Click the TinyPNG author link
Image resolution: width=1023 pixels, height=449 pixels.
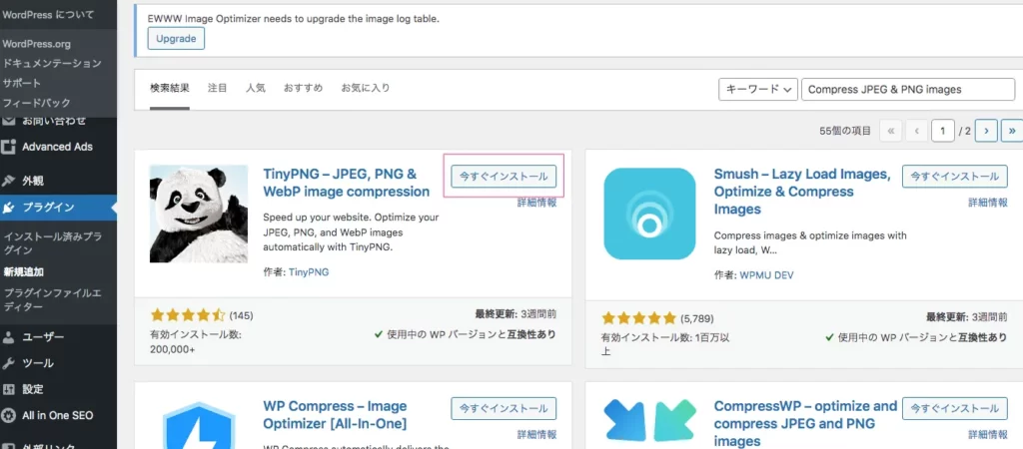[309, 272]
